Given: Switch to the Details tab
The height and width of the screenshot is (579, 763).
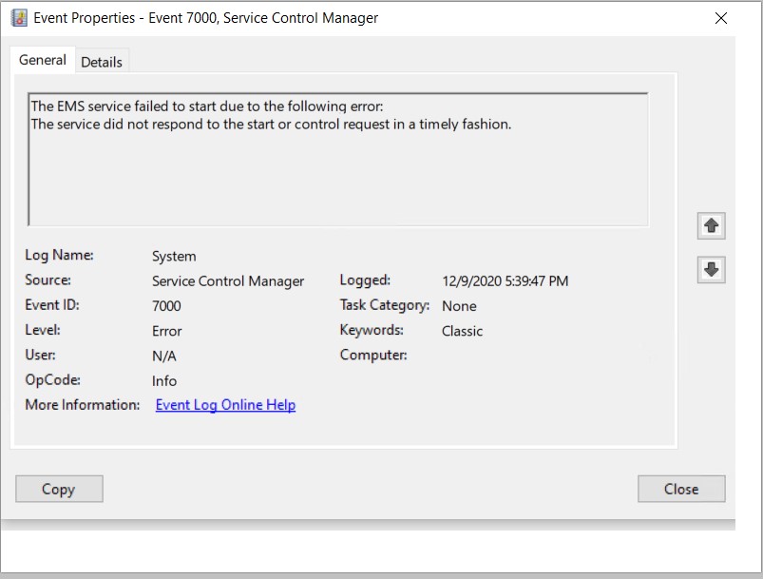Looking at the screenshot, I should pos(101,61).
